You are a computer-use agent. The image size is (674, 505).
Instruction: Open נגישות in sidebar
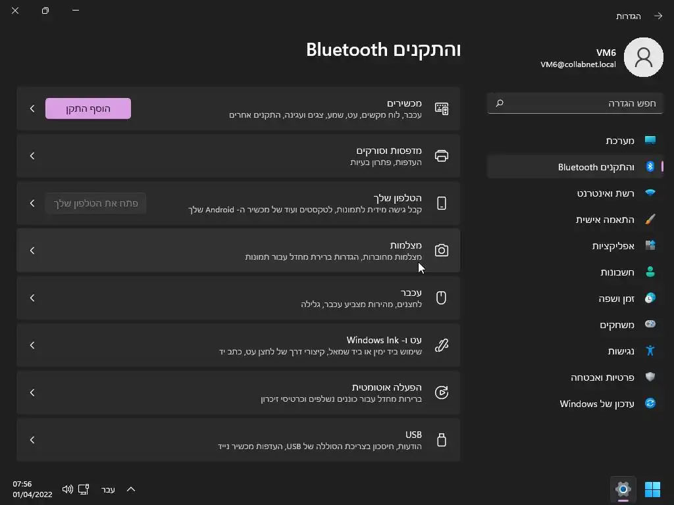pyautogui.click(x=575, y=351)
